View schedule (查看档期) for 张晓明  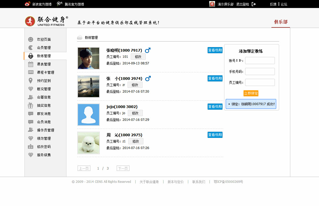click(x=215, y=50)
